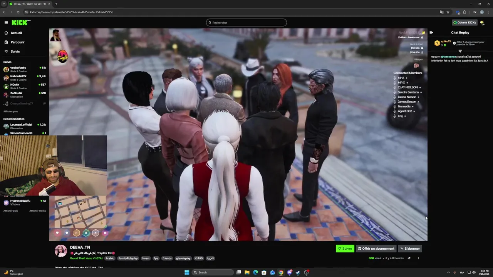Click the GTA5 tag

199,259
